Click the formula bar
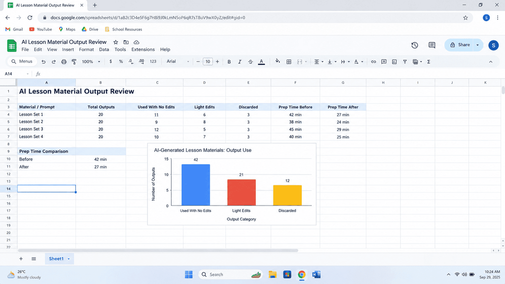505x284 pixels. click(271, 74)
